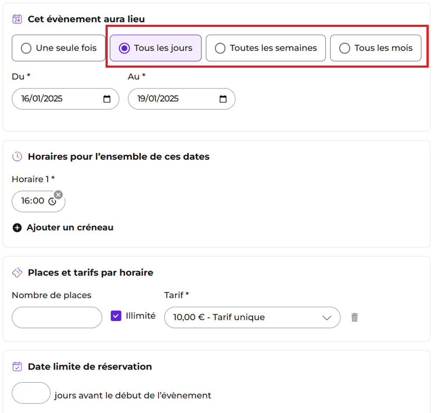Image resolution: width=436 pixels, height=413 pixels.
Task: Remove Horaire 1 with the x icon
Action: coord(58,195)
